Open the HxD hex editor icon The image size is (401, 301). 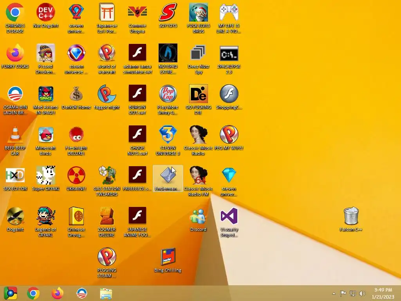coord(15,175)
